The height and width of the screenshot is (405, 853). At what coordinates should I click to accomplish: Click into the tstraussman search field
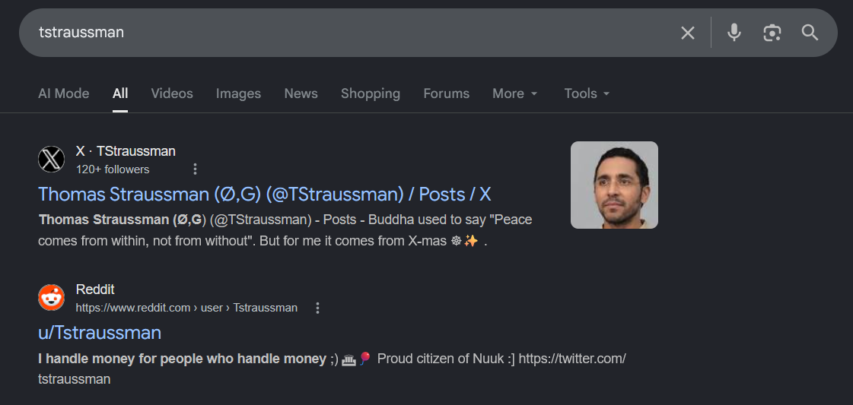(349, 33)
